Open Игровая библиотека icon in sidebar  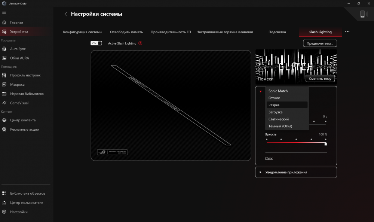pyautogui.click(x=4, y=94)
